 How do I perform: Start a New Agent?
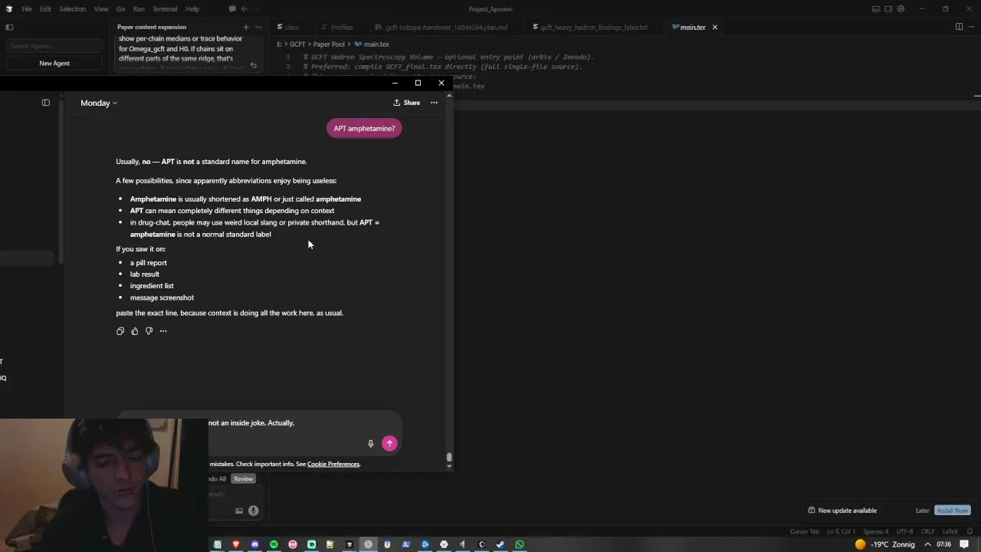[x=54, y=64]
